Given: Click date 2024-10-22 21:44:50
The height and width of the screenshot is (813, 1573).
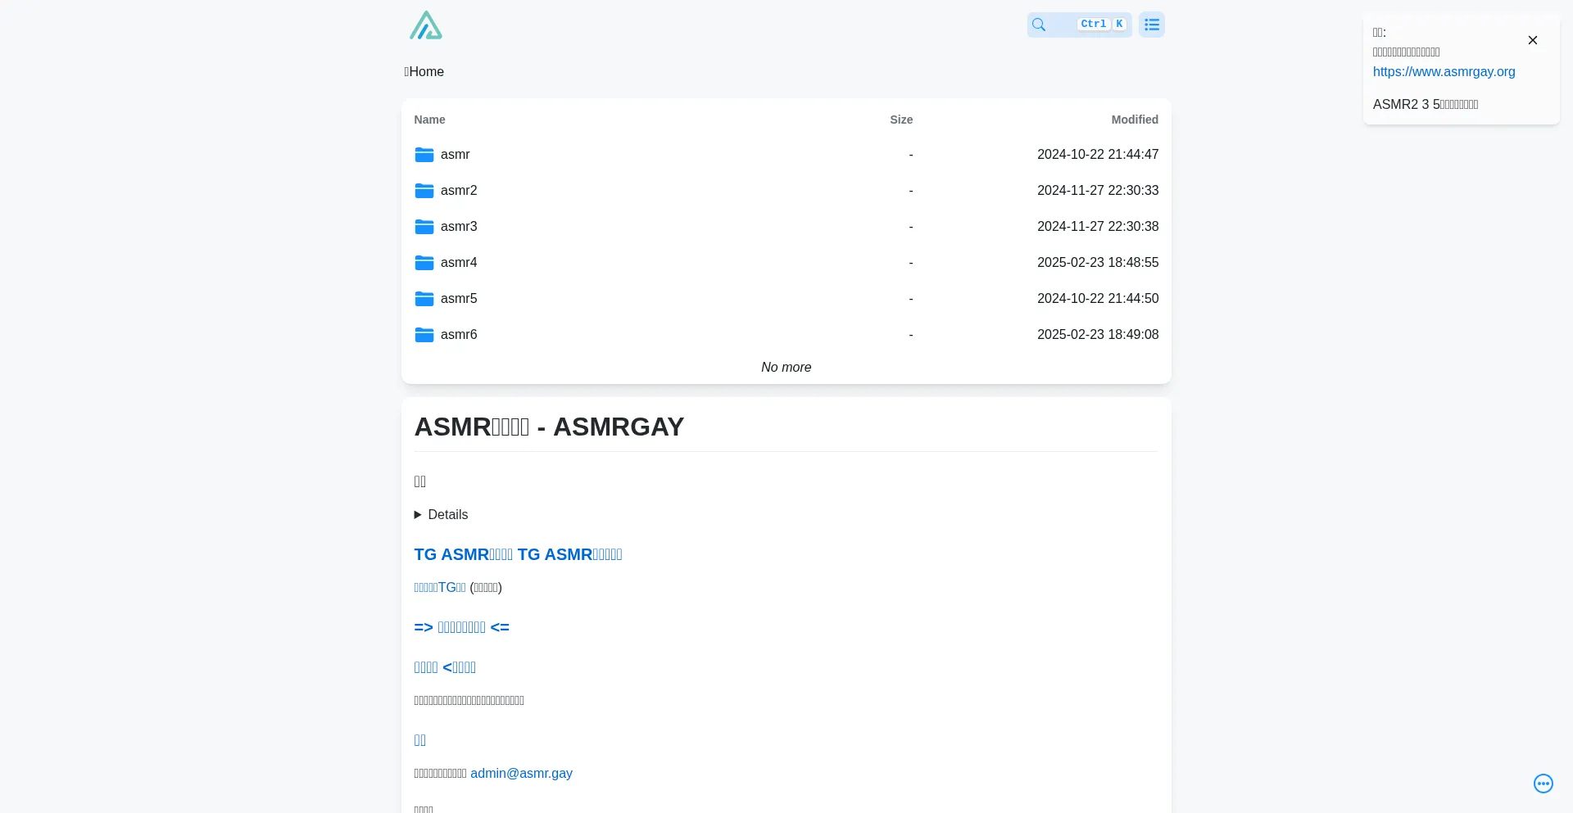Looking at the screenshot, I should pos(1098,299).
